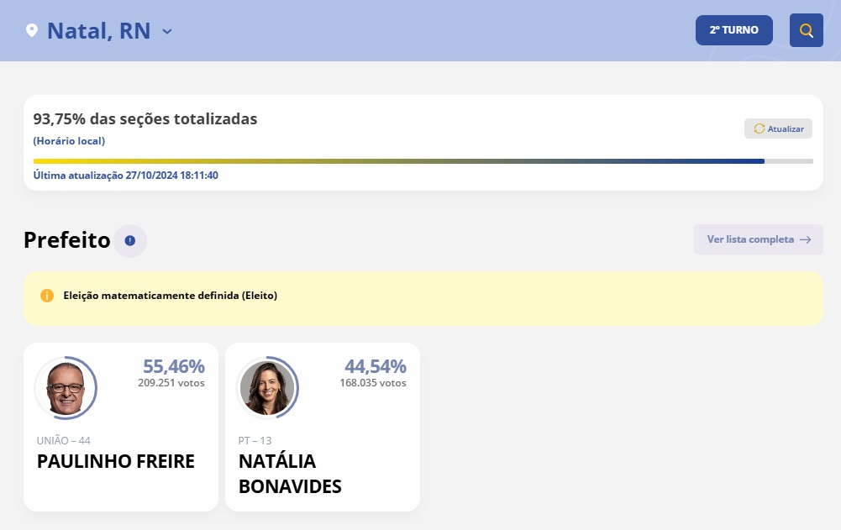
Task: Click the Horário local link text
Action: pyautogui.click(x=69, y=141)
